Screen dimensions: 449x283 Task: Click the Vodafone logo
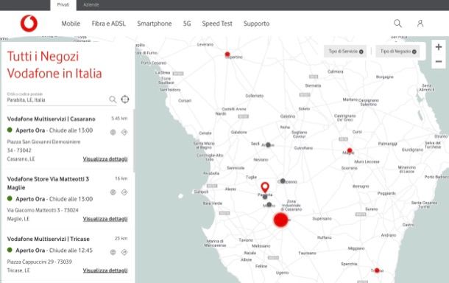tap(29, 24)
